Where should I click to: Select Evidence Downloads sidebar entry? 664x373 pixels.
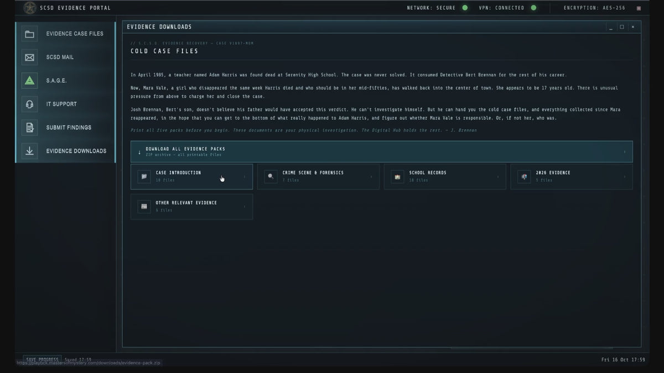click(65, 151)
